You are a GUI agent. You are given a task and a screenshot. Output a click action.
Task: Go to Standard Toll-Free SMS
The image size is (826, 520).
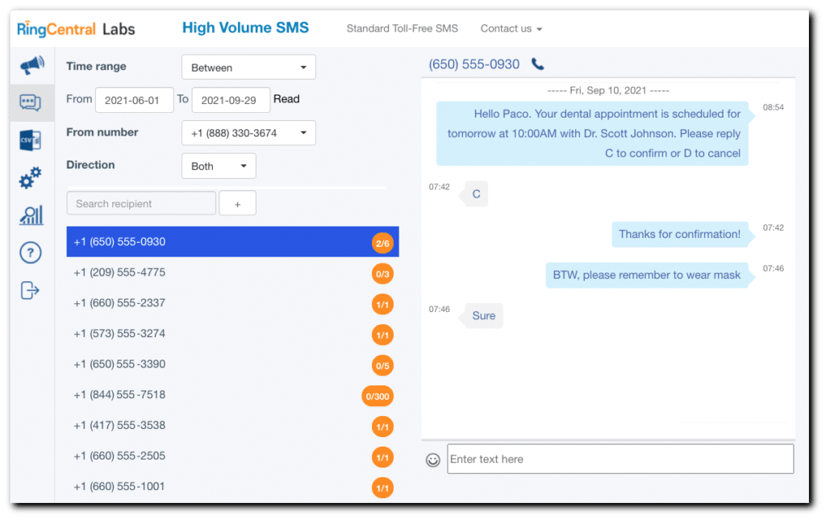point(402,28)
